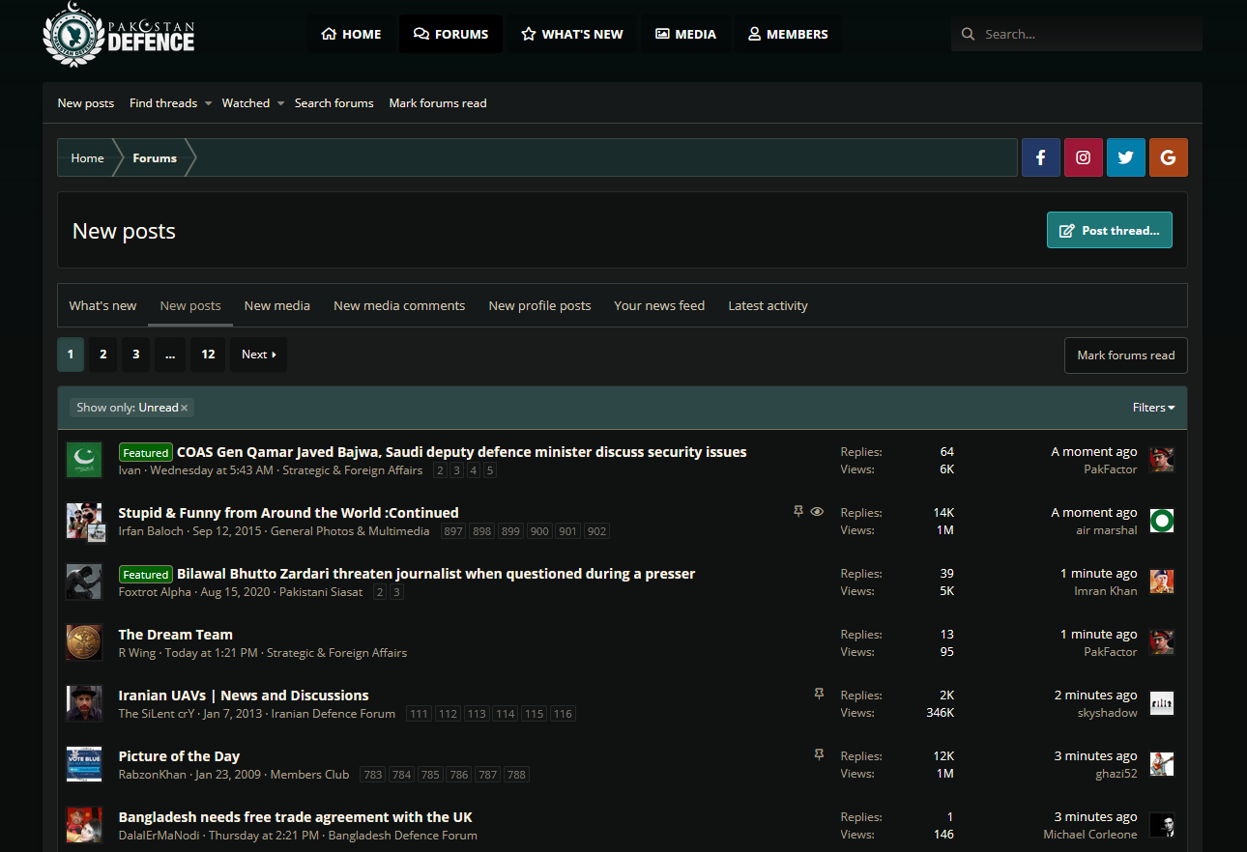Jump to page 902 of Stupid & Funny thread
This screenshot has width=1247, height=852.
pyautogui.click(x=597, y=531)
